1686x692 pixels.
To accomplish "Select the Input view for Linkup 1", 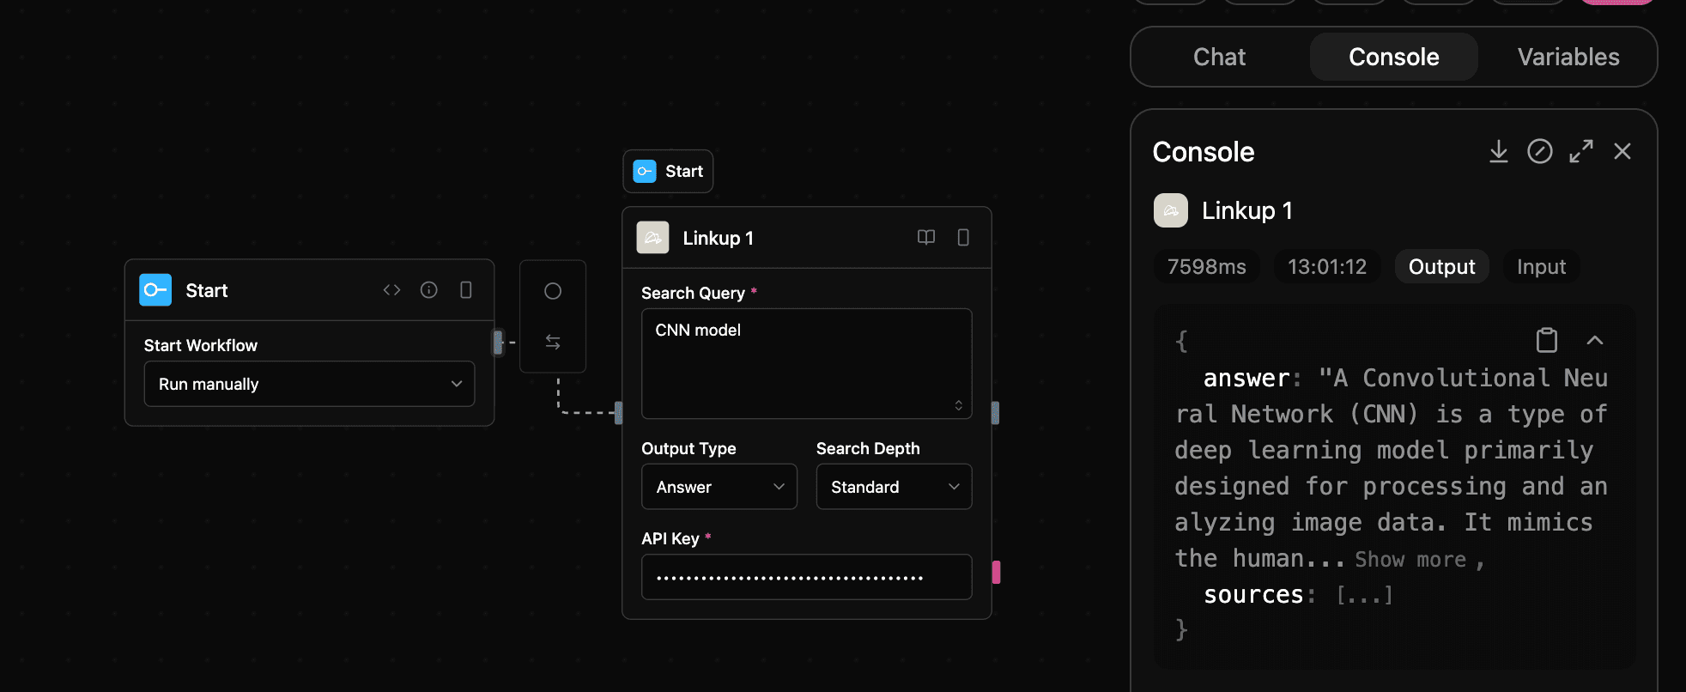I will pyautogui.click(x=1541, y=266).
